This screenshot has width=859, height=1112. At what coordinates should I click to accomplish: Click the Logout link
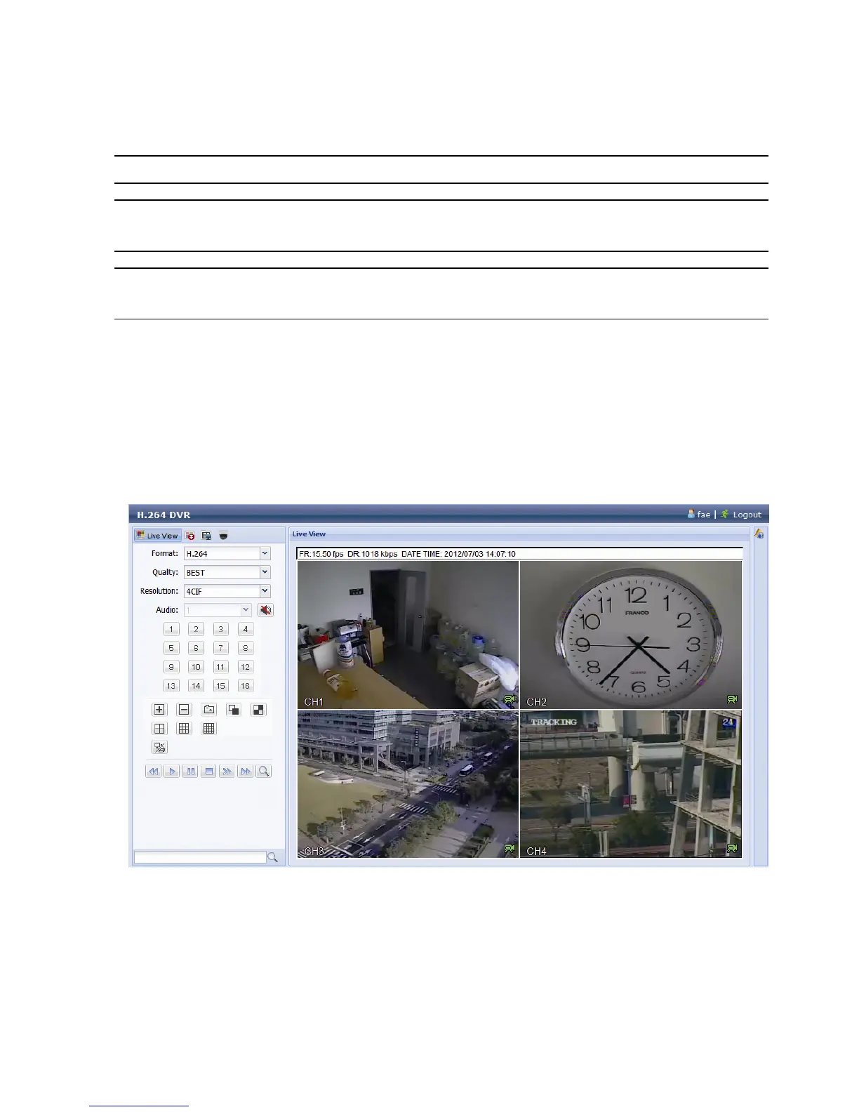point(747,515)
